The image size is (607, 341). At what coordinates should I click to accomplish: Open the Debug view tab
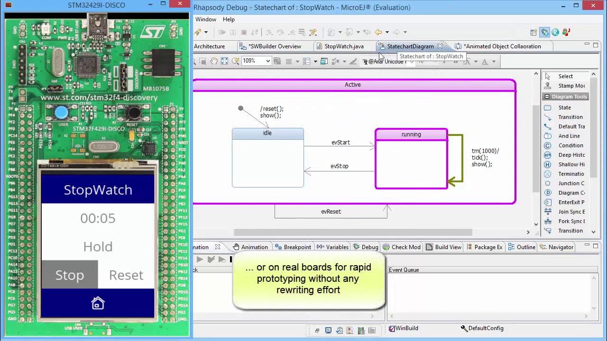(x=365, y=247)
